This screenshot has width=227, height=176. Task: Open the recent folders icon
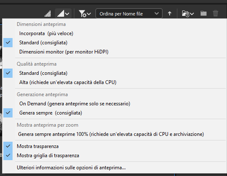[186, 14]
